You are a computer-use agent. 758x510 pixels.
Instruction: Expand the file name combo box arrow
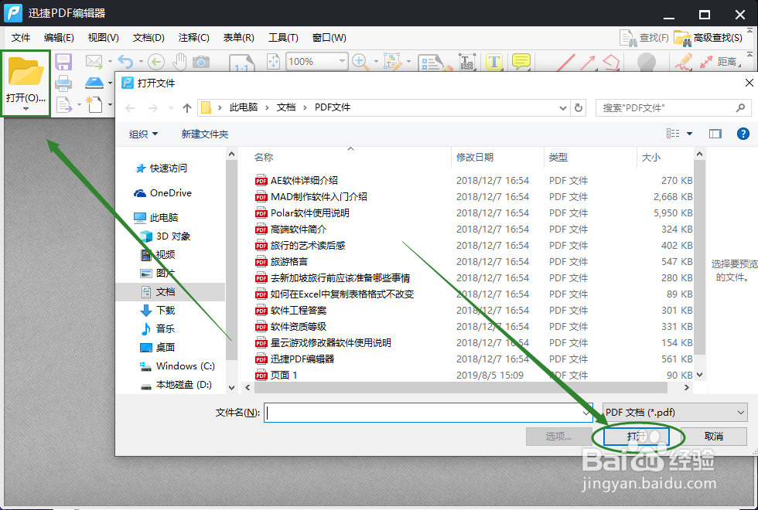tap(586, 413)
